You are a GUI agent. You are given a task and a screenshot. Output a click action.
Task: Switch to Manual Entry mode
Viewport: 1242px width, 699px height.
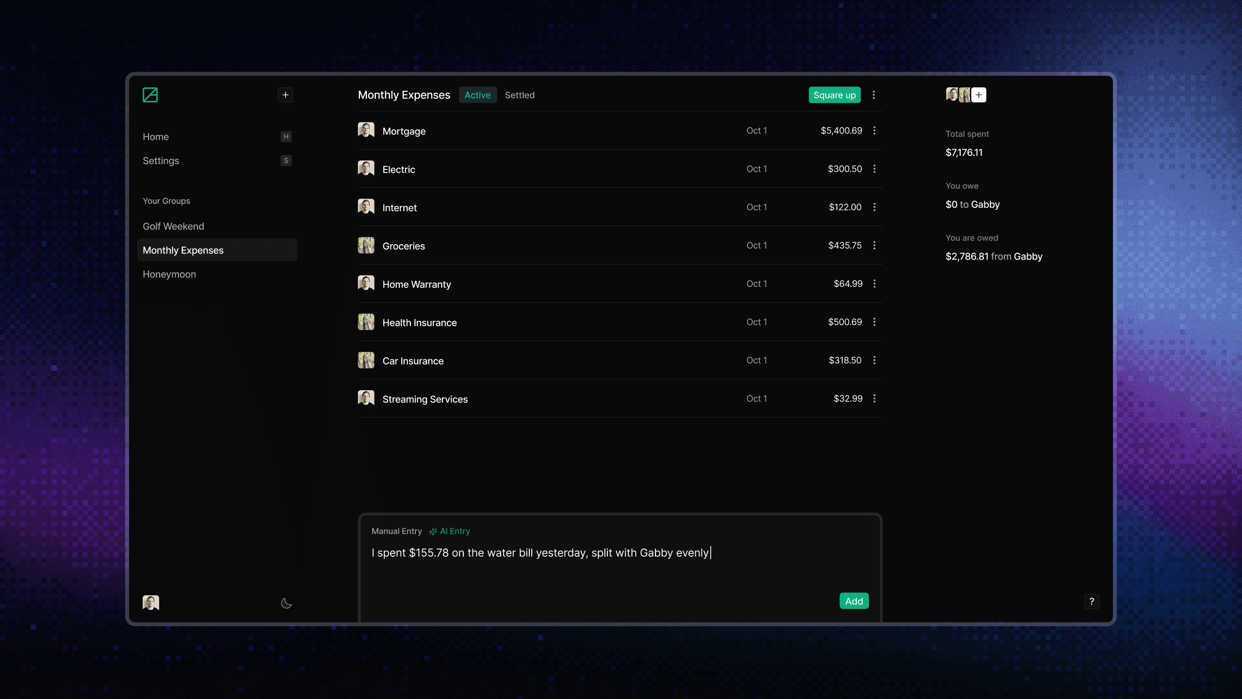[x=396, y=531]
